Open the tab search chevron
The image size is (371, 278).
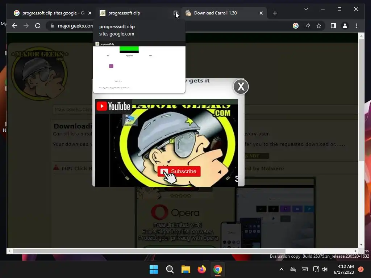[x=306, y=9]
